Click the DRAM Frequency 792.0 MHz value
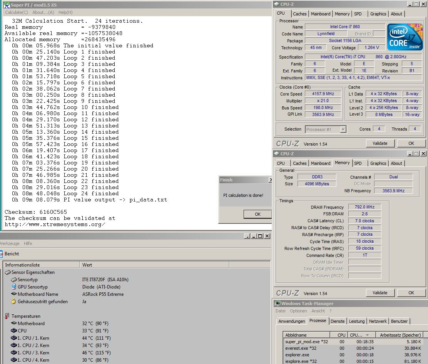Image resolution: width=428 pixels, height=364 pixels. (x=364, y=207)
